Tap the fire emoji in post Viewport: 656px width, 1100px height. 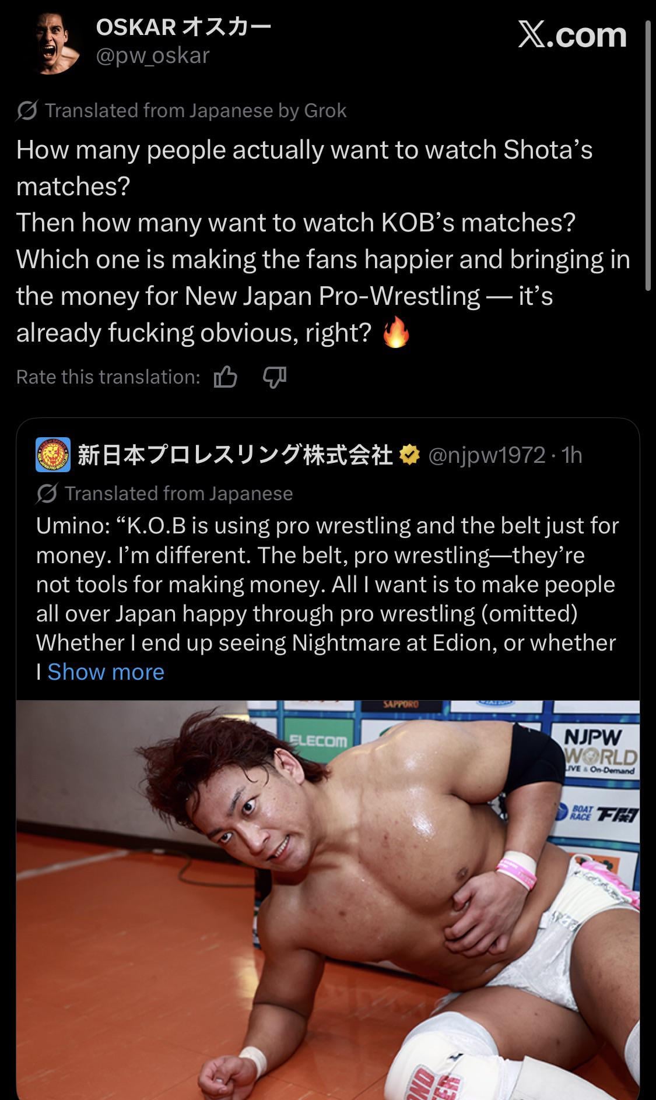tap(396, 333)
